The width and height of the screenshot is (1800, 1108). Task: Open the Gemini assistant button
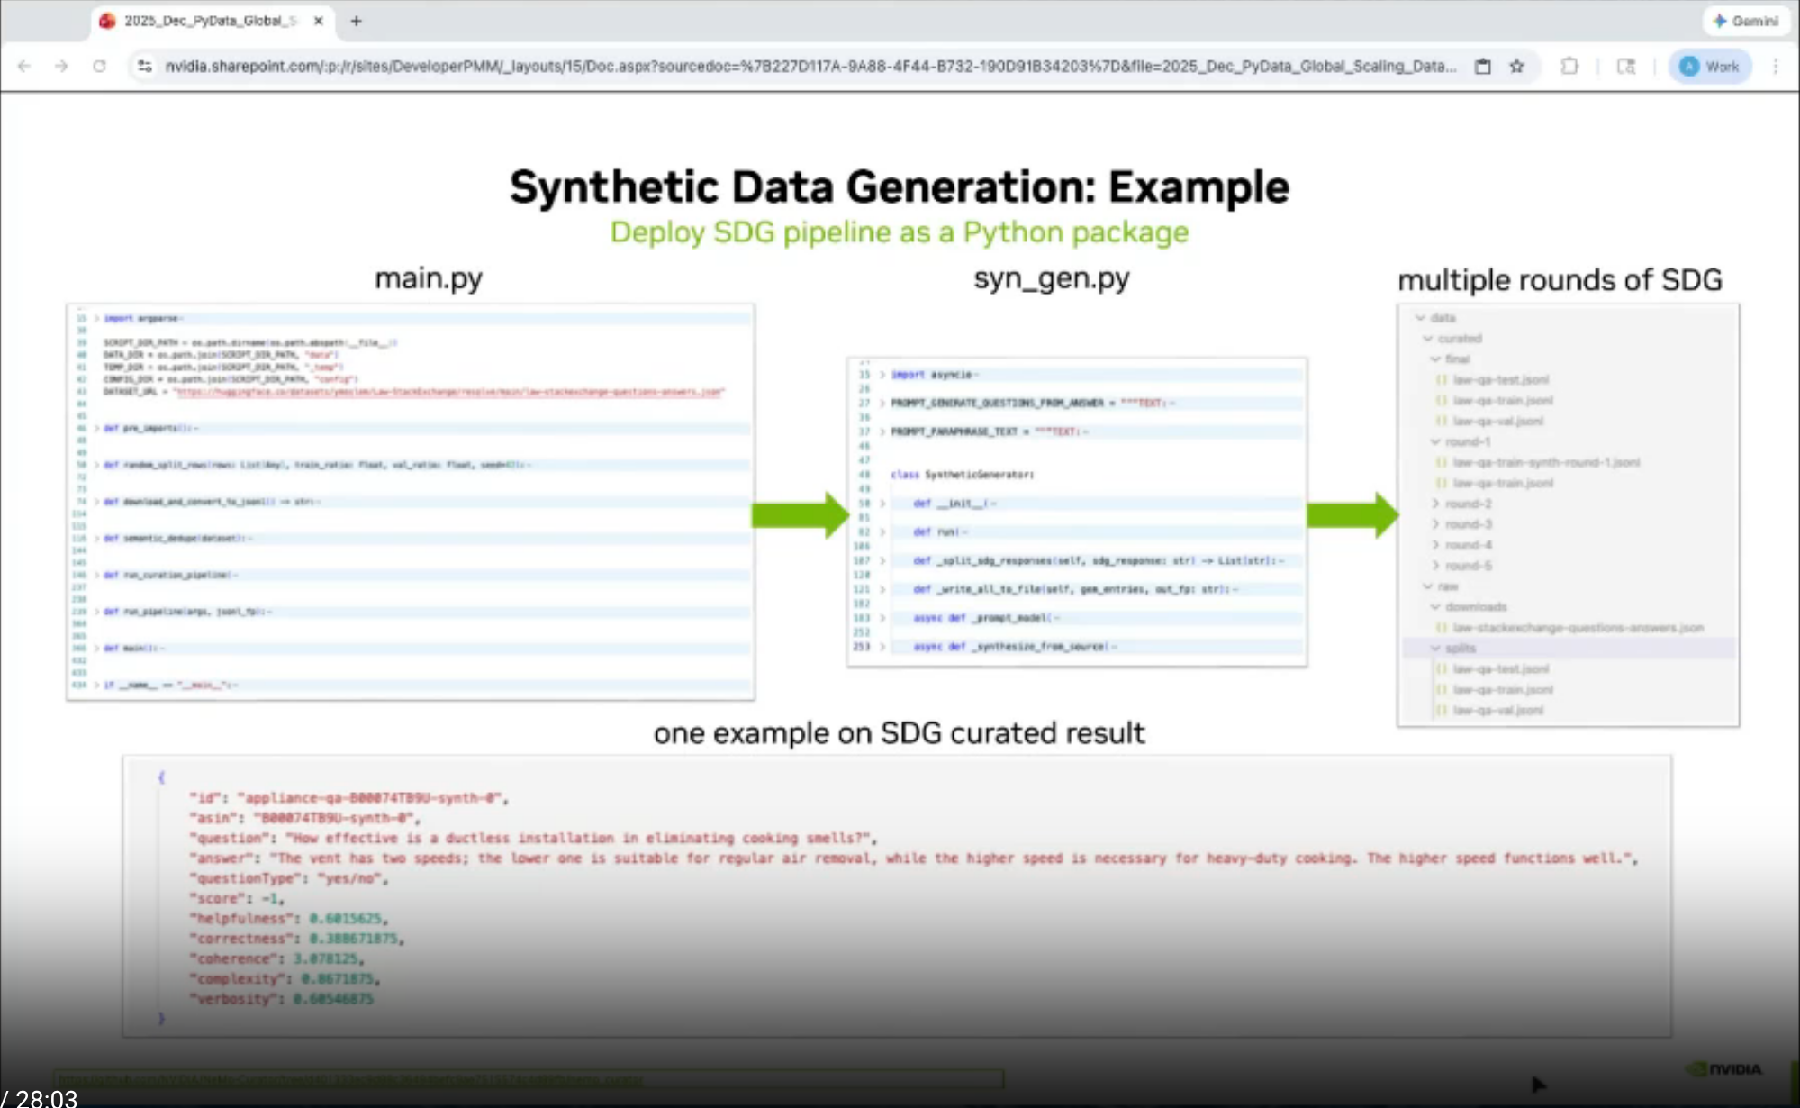click(1745, 20)
